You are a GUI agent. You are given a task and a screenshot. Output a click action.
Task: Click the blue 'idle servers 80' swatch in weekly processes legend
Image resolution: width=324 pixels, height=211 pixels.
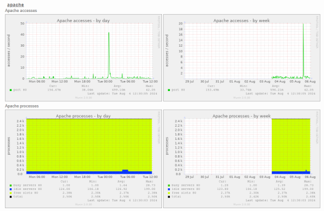click(x=169, y=189)
